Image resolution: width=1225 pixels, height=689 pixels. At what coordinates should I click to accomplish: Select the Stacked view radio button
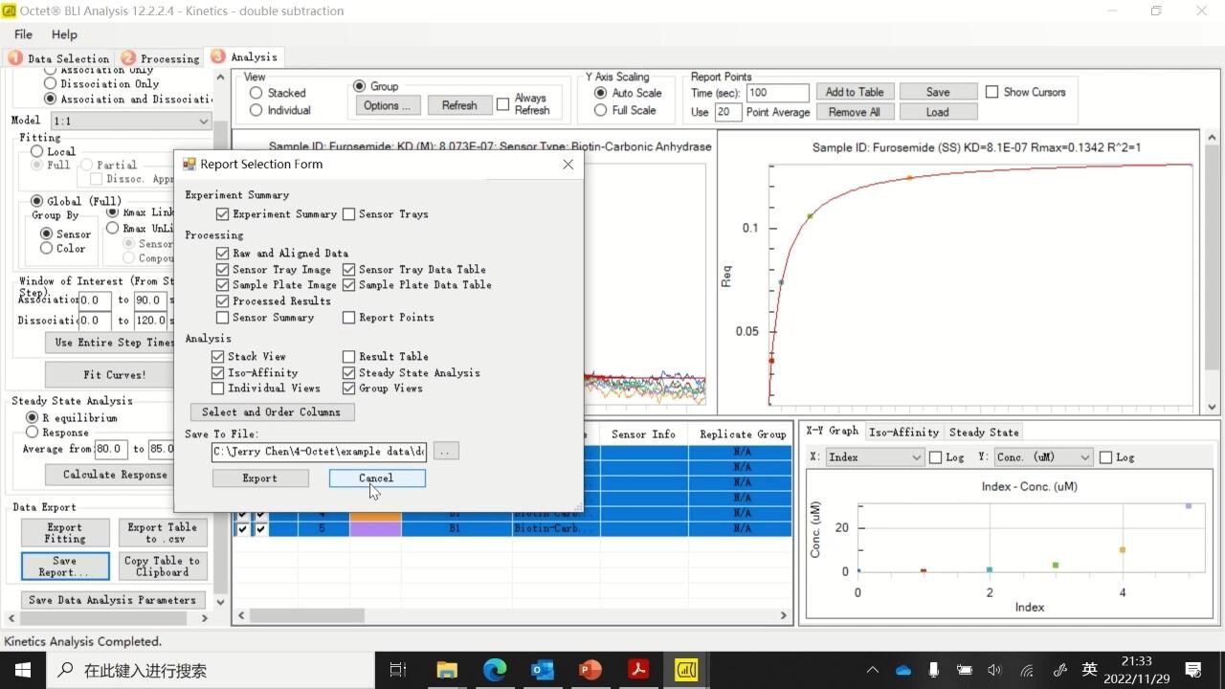click(x=256, y=93)
